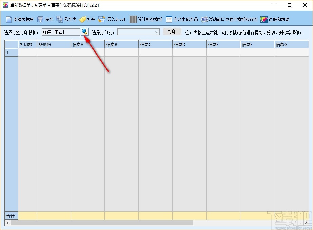Click row 1 cell under 打印数
This screenshot has height=230, width=313.
point(27,53)
